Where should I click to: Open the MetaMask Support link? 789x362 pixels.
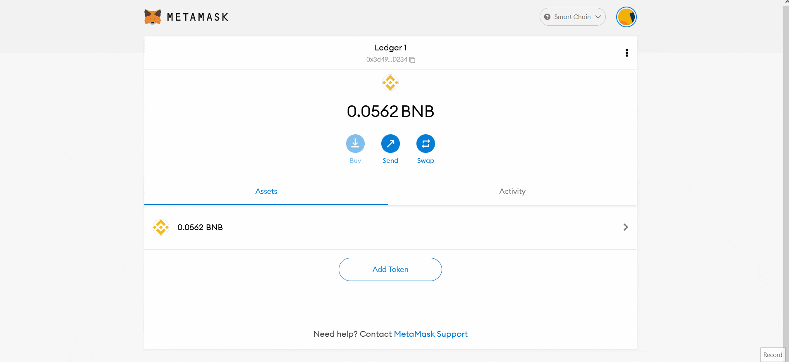point(430,334)
